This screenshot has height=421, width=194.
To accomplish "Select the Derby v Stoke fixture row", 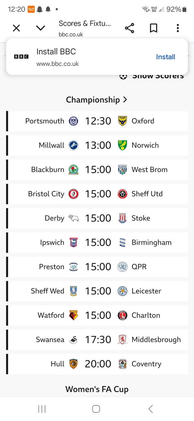I will coord(98,218).
